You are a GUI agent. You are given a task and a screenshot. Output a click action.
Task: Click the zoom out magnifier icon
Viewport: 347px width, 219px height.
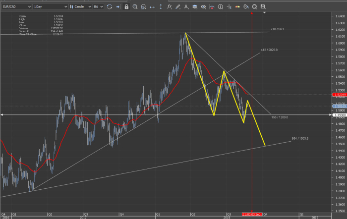click(144, 7)
